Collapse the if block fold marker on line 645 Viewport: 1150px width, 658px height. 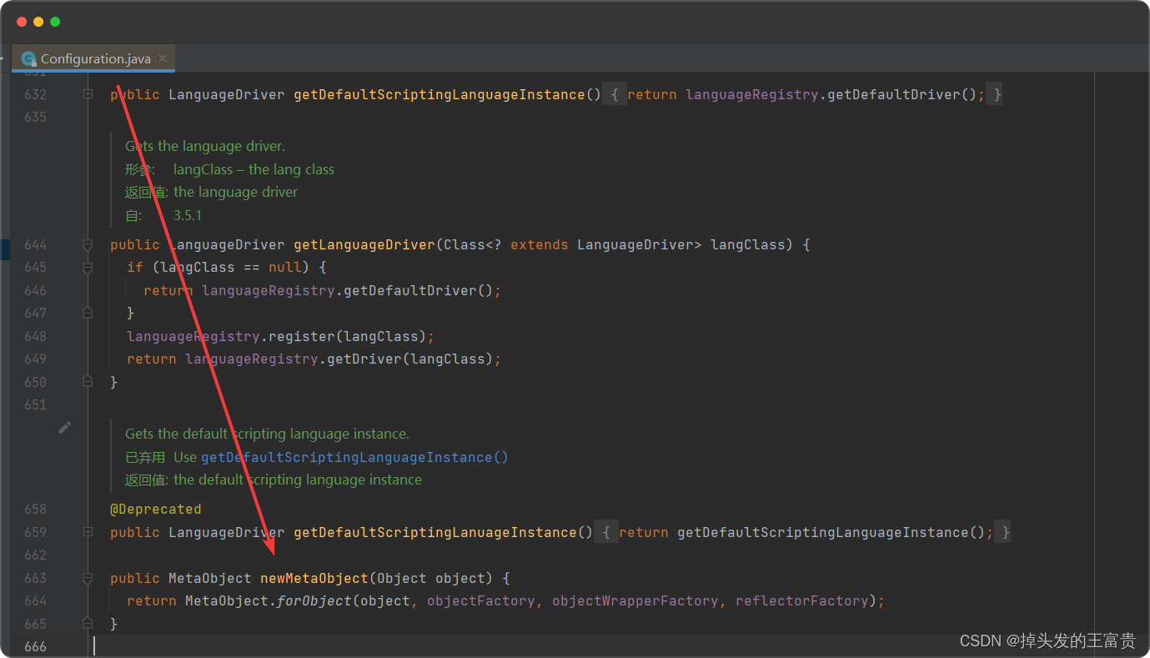(88, 268)
